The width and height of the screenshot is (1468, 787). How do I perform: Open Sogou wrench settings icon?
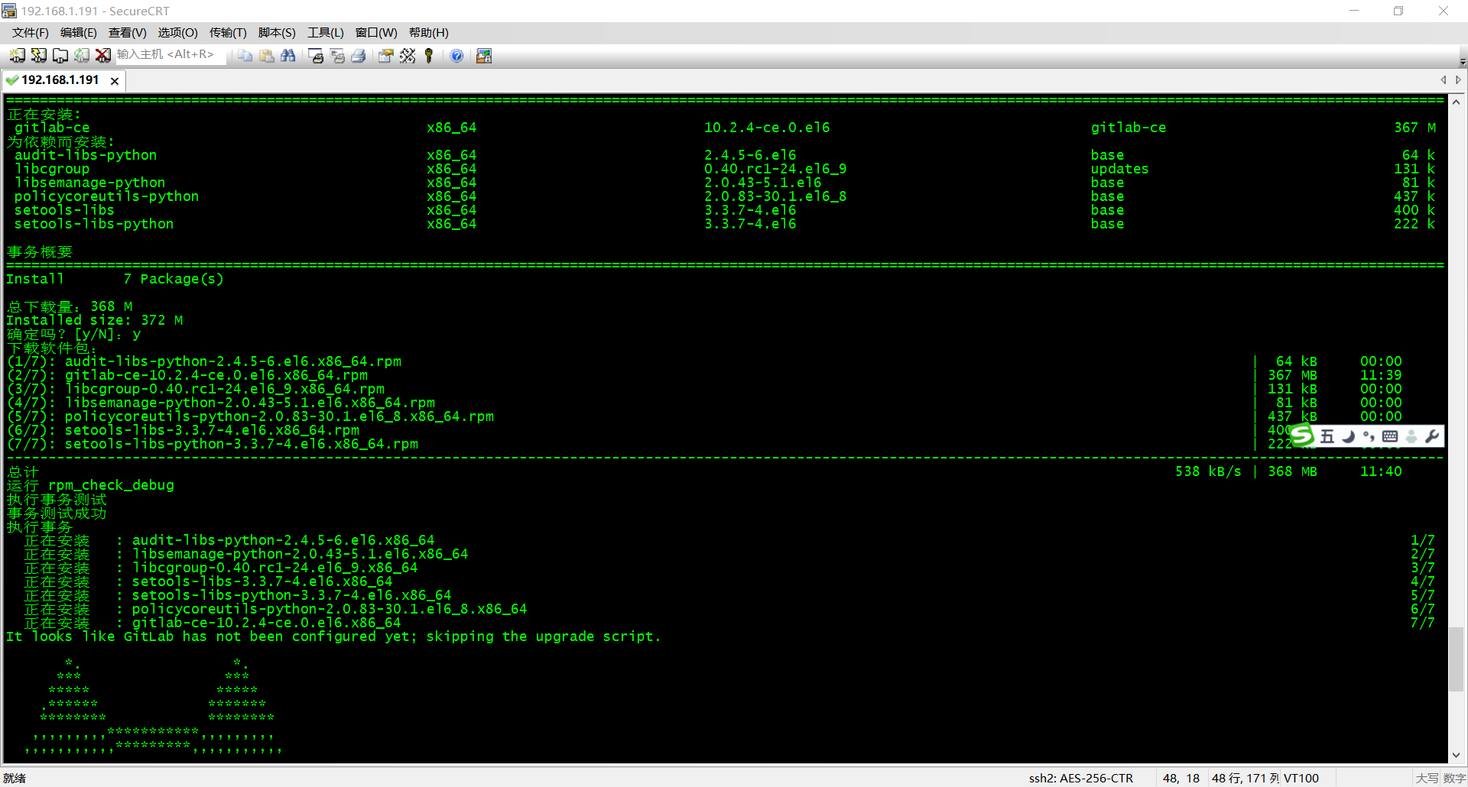click(1432, 436)
